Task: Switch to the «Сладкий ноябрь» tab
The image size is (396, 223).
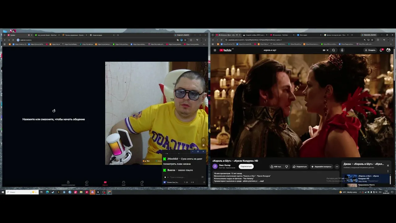Action: tap(255, 35)
